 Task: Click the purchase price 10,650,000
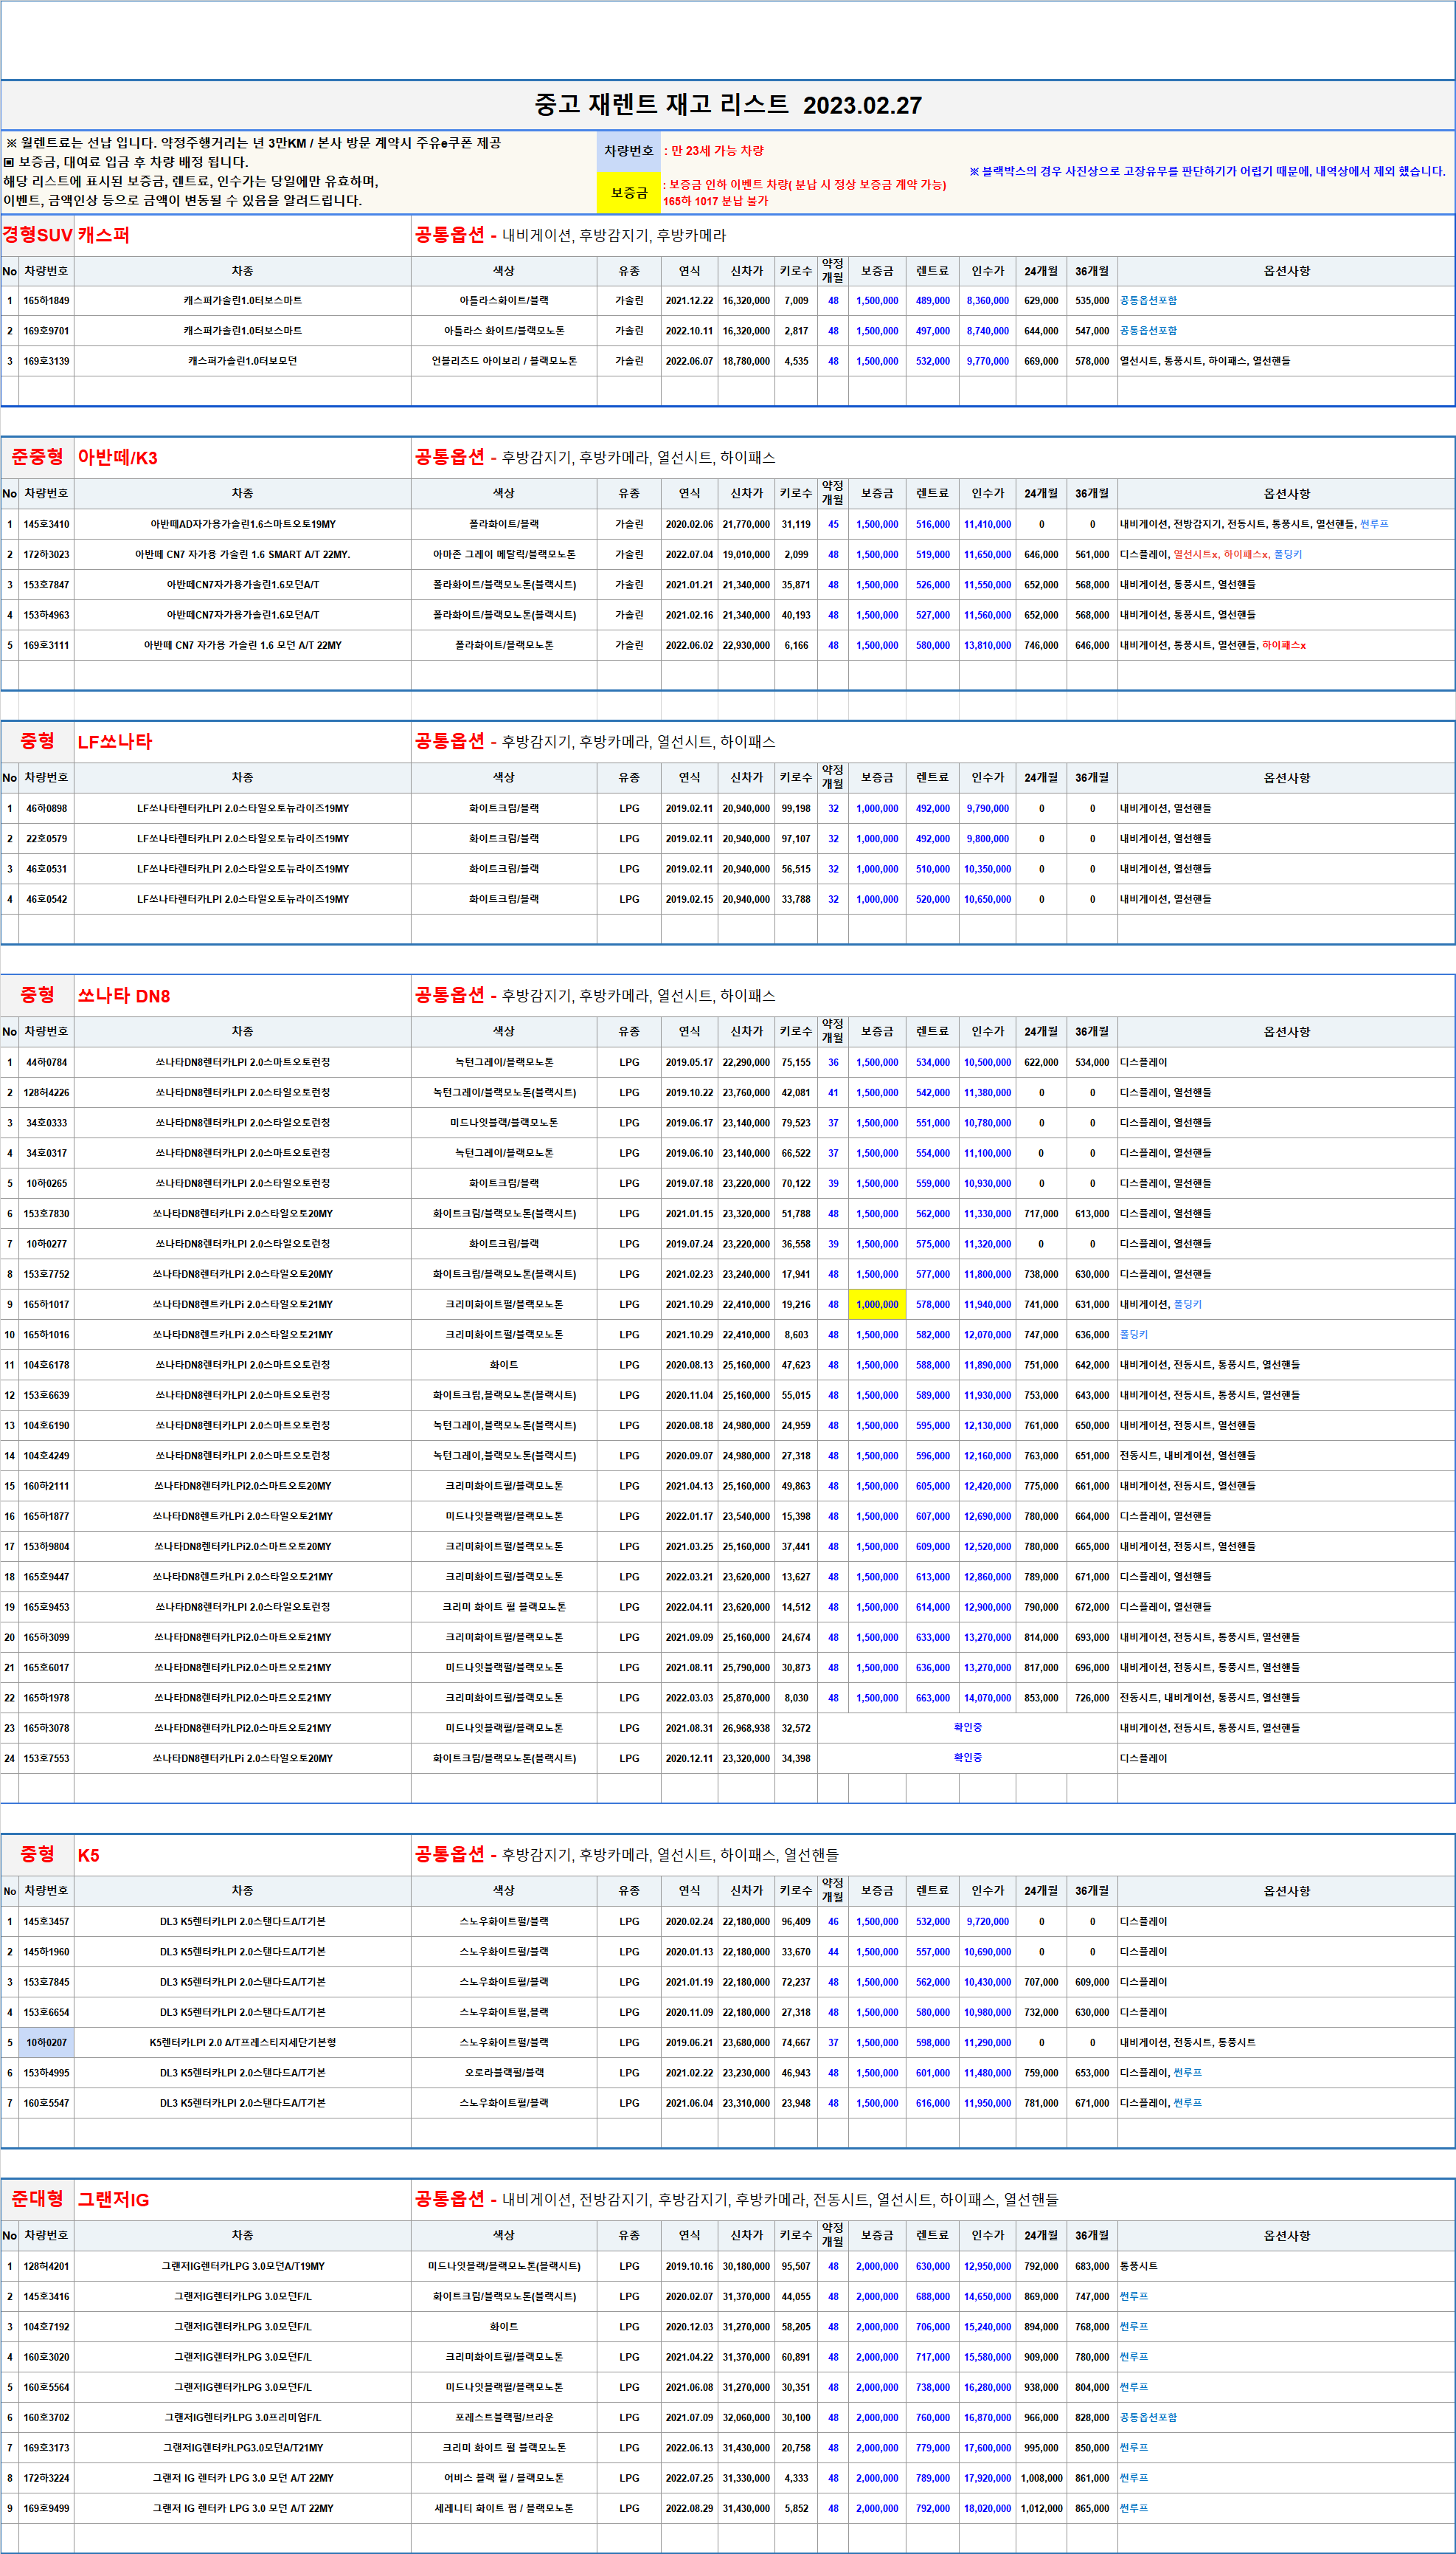point(987,900)
